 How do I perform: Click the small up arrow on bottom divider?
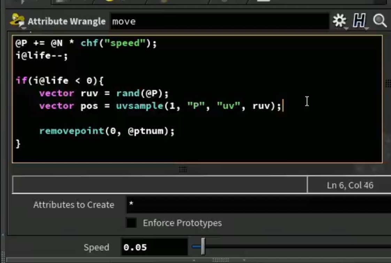click(x=194, y=260)
